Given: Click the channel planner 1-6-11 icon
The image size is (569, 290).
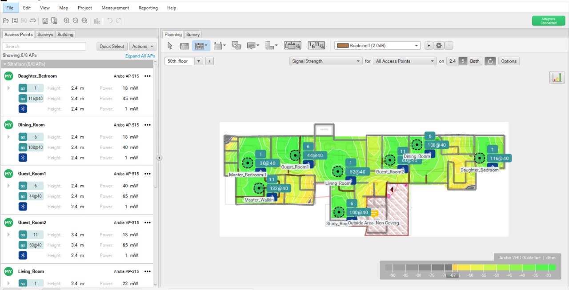Looking at the screenshot, I should 317,45.
